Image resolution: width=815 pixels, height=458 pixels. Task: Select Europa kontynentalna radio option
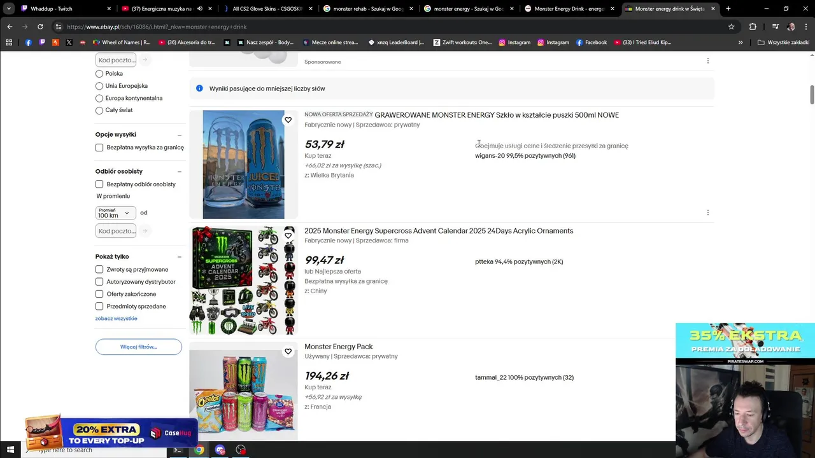[99, 98]
